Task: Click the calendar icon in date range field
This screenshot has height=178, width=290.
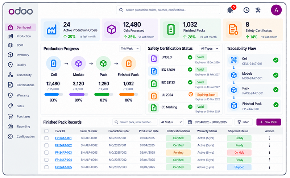Action: 190,122
